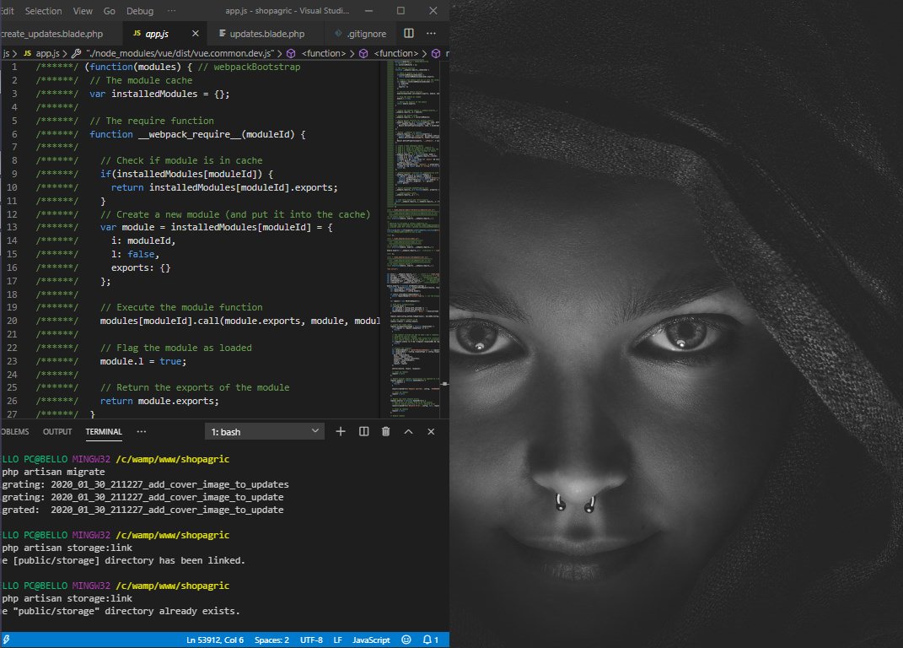Minimize the Visual Studio Code window
903x648 pixels.
[368, 11]
